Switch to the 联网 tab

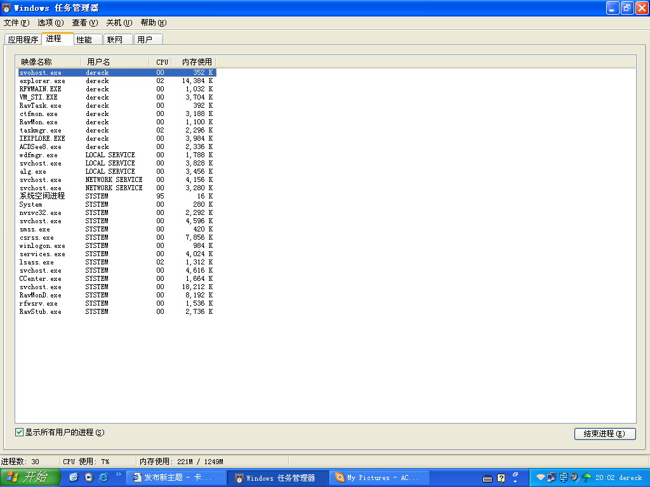pyautogui.click(x=118, y=40)
